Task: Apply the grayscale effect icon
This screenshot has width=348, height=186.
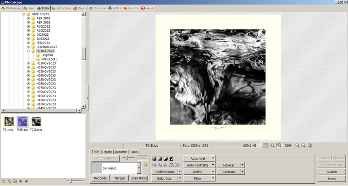Action: (160, 158)
